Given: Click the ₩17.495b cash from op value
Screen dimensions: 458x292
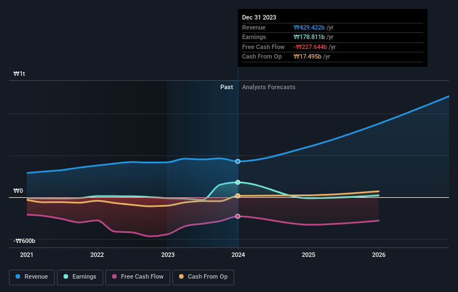Looking at the screenshot, I should 307,57.
